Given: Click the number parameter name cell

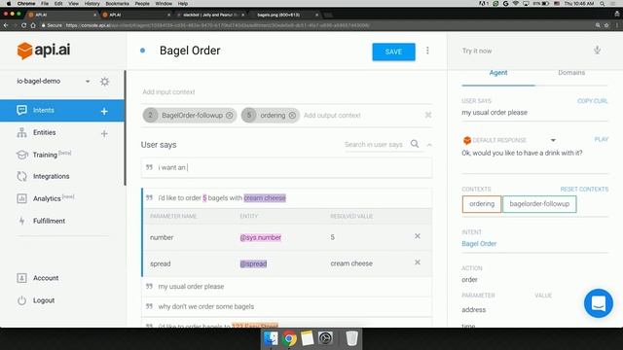Looking at the screenshot, I should pos(162,237).
